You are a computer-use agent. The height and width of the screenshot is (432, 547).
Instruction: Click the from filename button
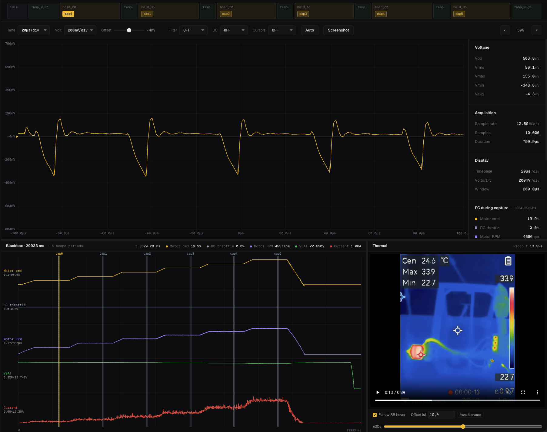[x=470, y=415]
